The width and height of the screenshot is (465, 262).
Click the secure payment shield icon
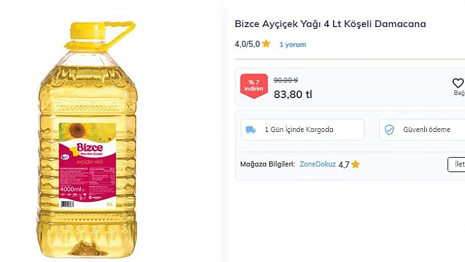coord(389,130)
